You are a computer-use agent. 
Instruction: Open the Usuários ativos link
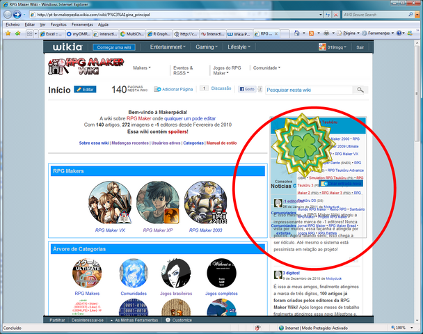tap(166, 143)
